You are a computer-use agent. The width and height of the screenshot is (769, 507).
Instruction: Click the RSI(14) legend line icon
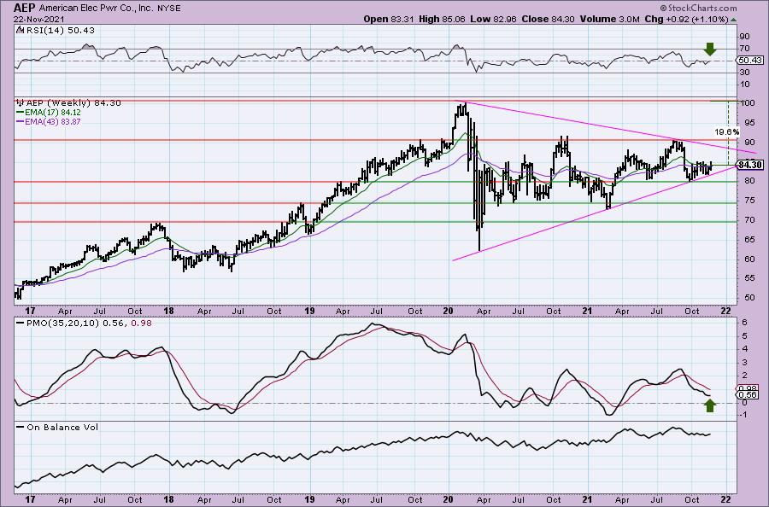point(19,30)
